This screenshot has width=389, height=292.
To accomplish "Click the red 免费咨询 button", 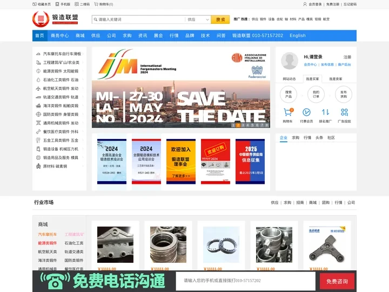I will tap(337, 281).
